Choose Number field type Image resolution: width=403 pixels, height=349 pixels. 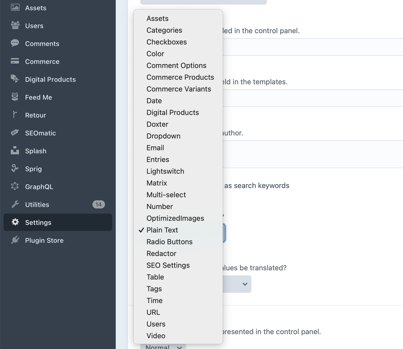point(178,206)
